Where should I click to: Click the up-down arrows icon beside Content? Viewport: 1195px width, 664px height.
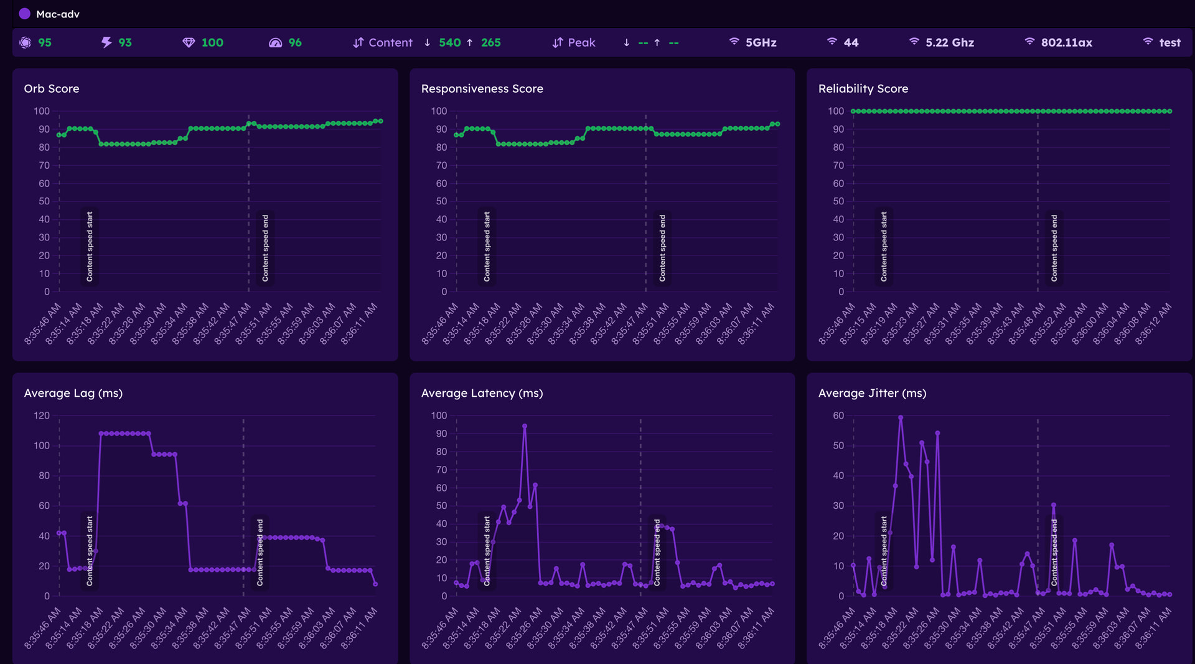[358, 42]
